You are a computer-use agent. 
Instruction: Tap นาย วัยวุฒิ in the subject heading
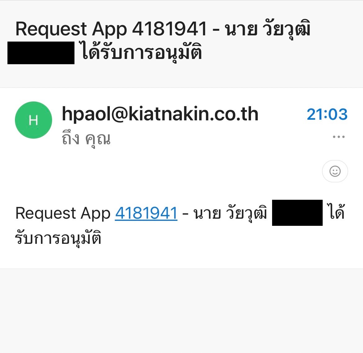268,29
